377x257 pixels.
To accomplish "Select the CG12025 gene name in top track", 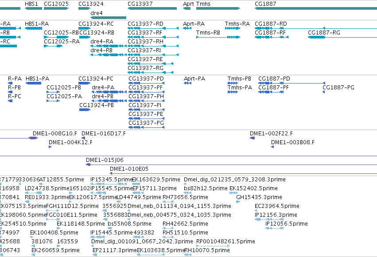I will (x=56, y=4).
